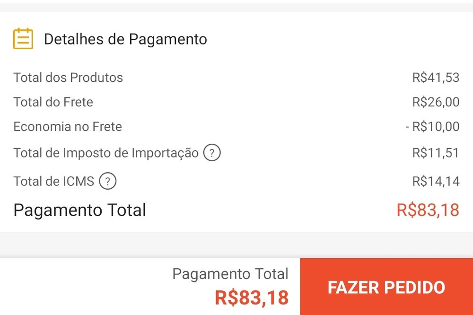Open the help icon beside Imposto de Importação

tap(212, 153)
